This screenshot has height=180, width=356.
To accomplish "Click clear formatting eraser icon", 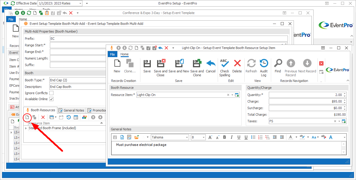I will coord(324,137).
